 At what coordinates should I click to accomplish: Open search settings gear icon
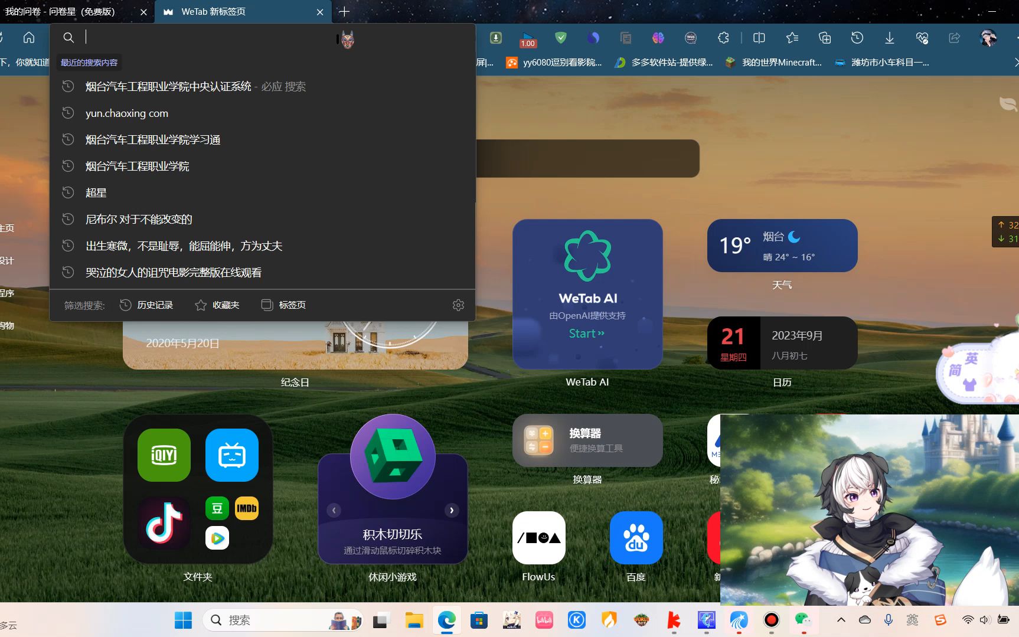click(458, 305)
